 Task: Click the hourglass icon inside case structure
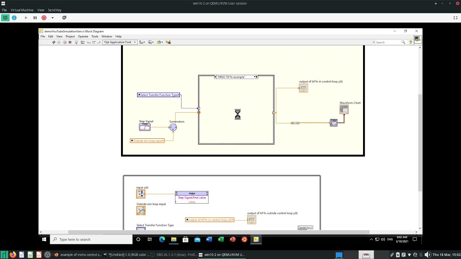(x=238, y=114)
